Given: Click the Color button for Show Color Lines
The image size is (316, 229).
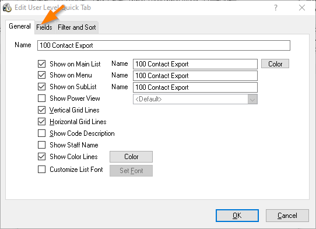Looking at the screenshot, I should click(131, 157).
